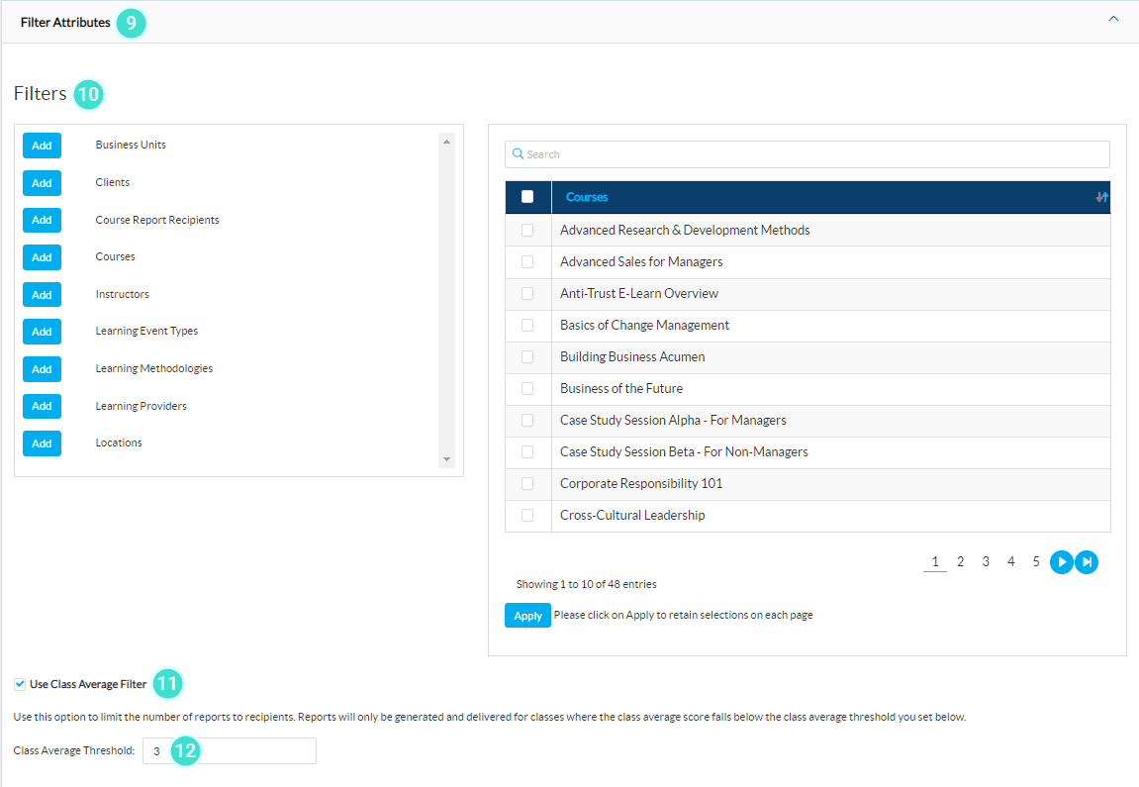Go to the next page of courses

coord(1061,561)
